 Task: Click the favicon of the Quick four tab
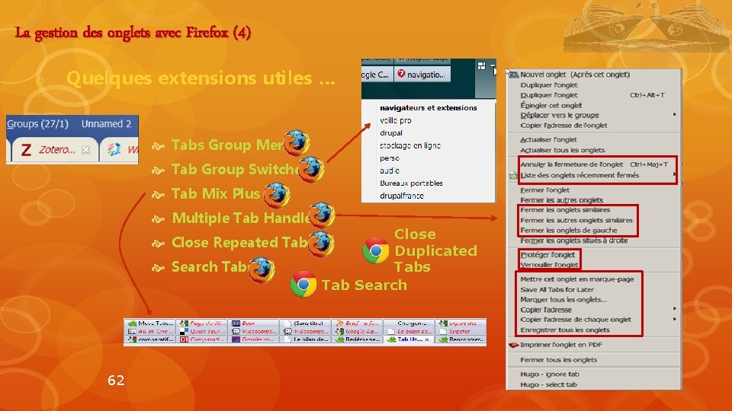coord(184,331)
